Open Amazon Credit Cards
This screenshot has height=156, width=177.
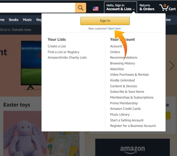coord(125,109)
